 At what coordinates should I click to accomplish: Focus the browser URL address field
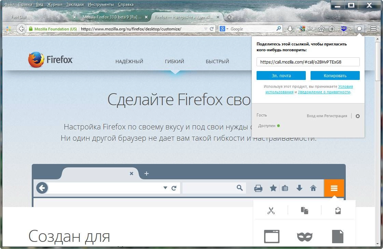click(x=142, y=29)
